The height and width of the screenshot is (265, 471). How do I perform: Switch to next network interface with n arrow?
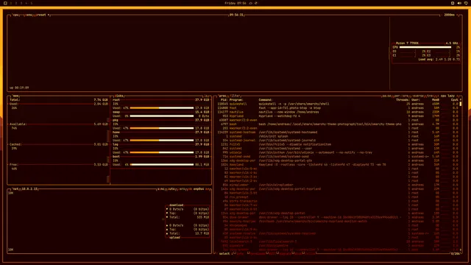(208, 189)
